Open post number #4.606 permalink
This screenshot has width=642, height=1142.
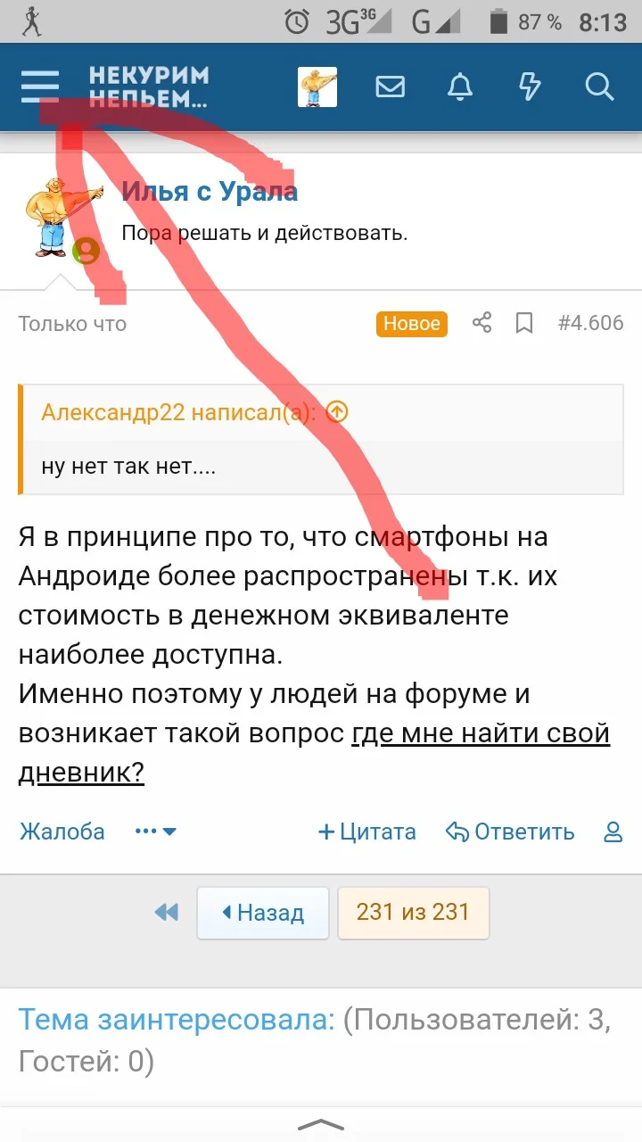[x=590, y=323]
